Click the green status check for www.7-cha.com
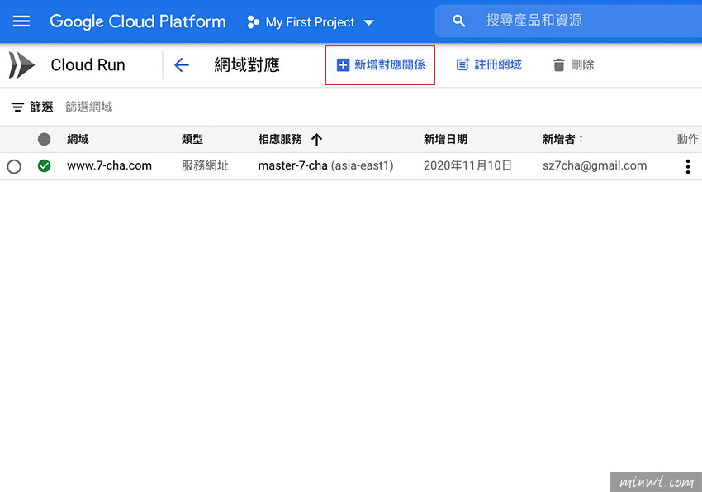 (x=44, y=166)
